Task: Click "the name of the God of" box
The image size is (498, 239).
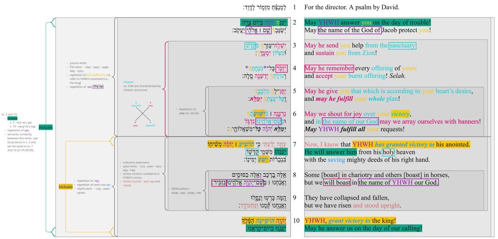Action: (349, 30)
